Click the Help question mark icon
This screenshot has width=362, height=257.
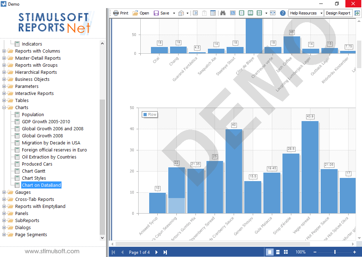282,13
